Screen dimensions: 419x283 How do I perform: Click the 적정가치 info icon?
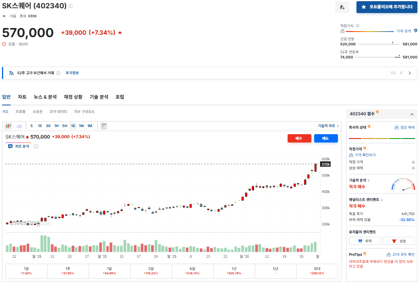point(358,26)
